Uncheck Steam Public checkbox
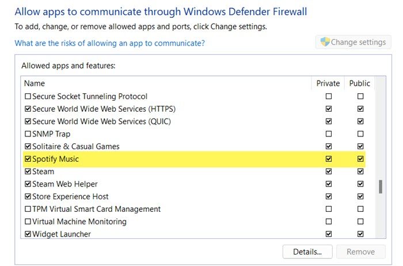 pos(360,172)
